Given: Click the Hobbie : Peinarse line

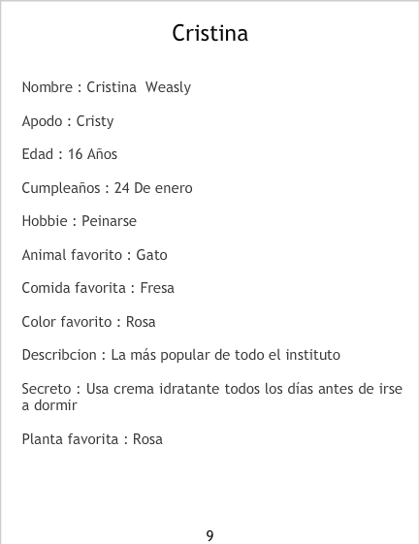Looking at the screenshot, I should click(x=80, y=221).
